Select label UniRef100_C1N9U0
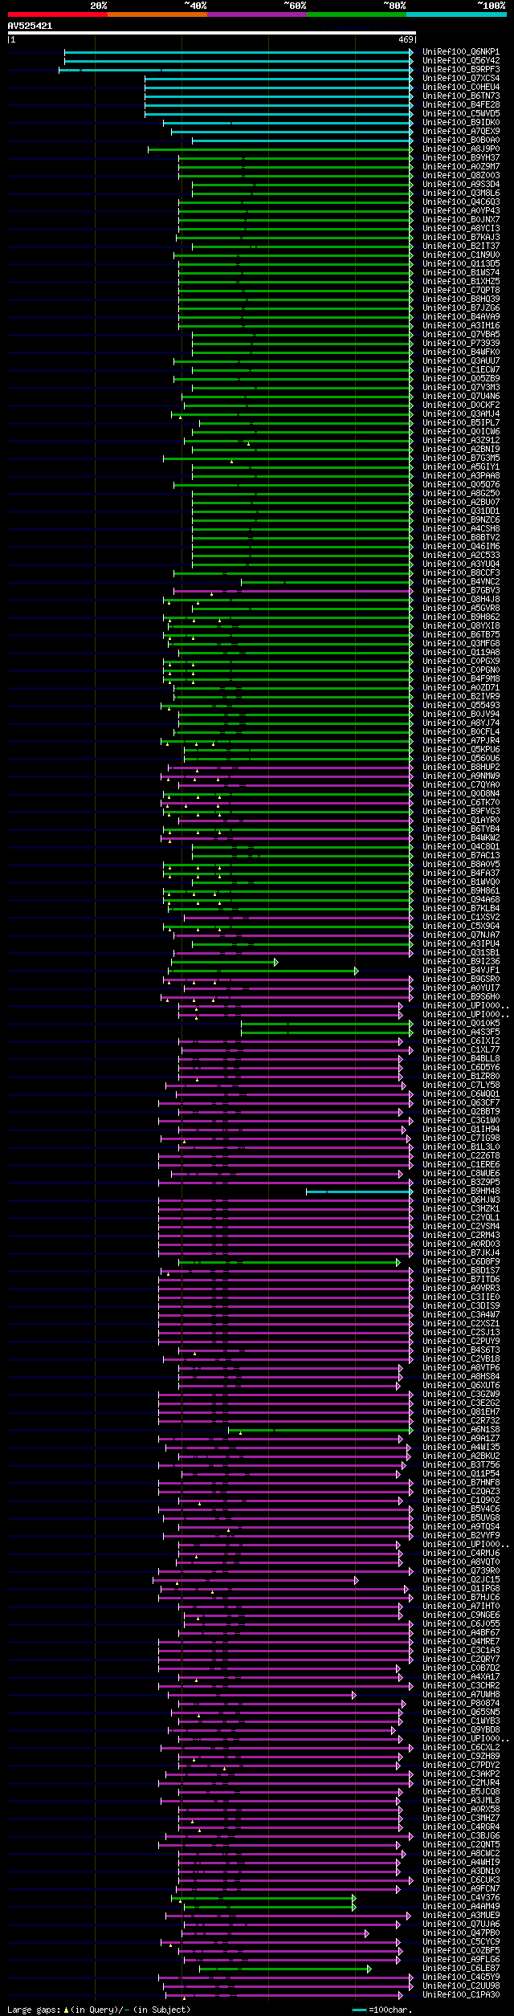 pyautogui.click(x=461, y=255)
